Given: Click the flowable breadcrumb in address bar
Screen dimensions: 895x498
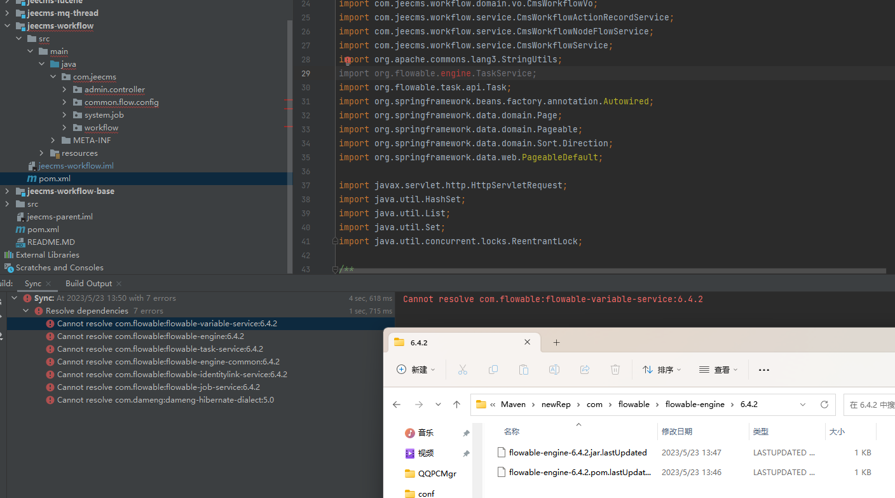Looking at the screenshot, I should click(634, 405).
